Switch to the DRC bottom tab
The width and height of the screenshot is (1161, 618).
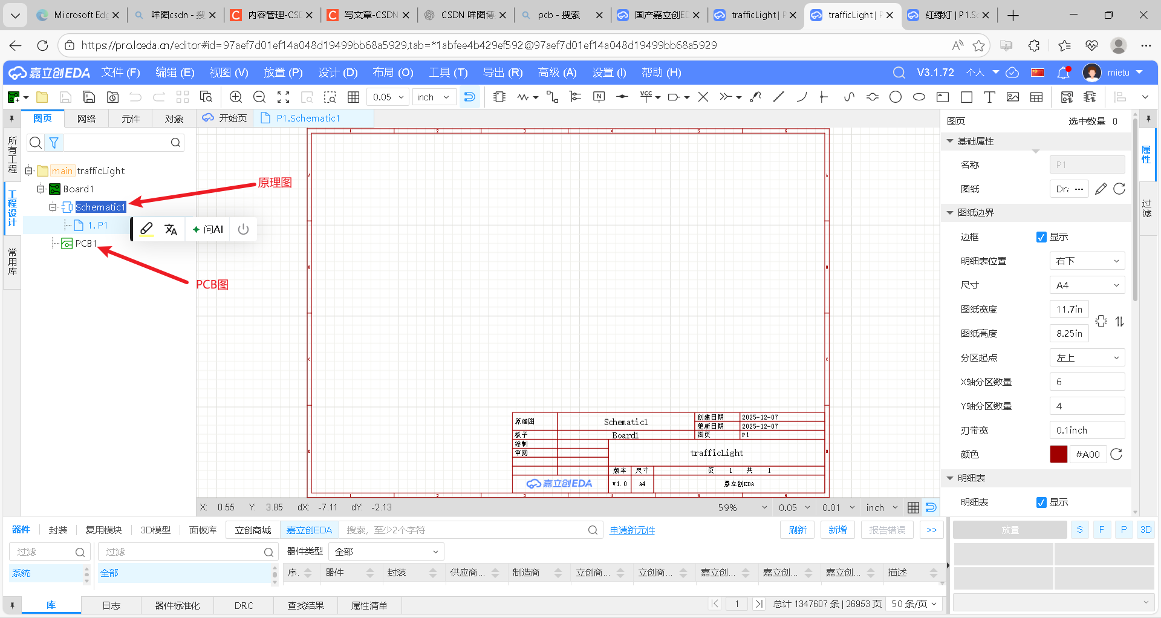point(244,605)
